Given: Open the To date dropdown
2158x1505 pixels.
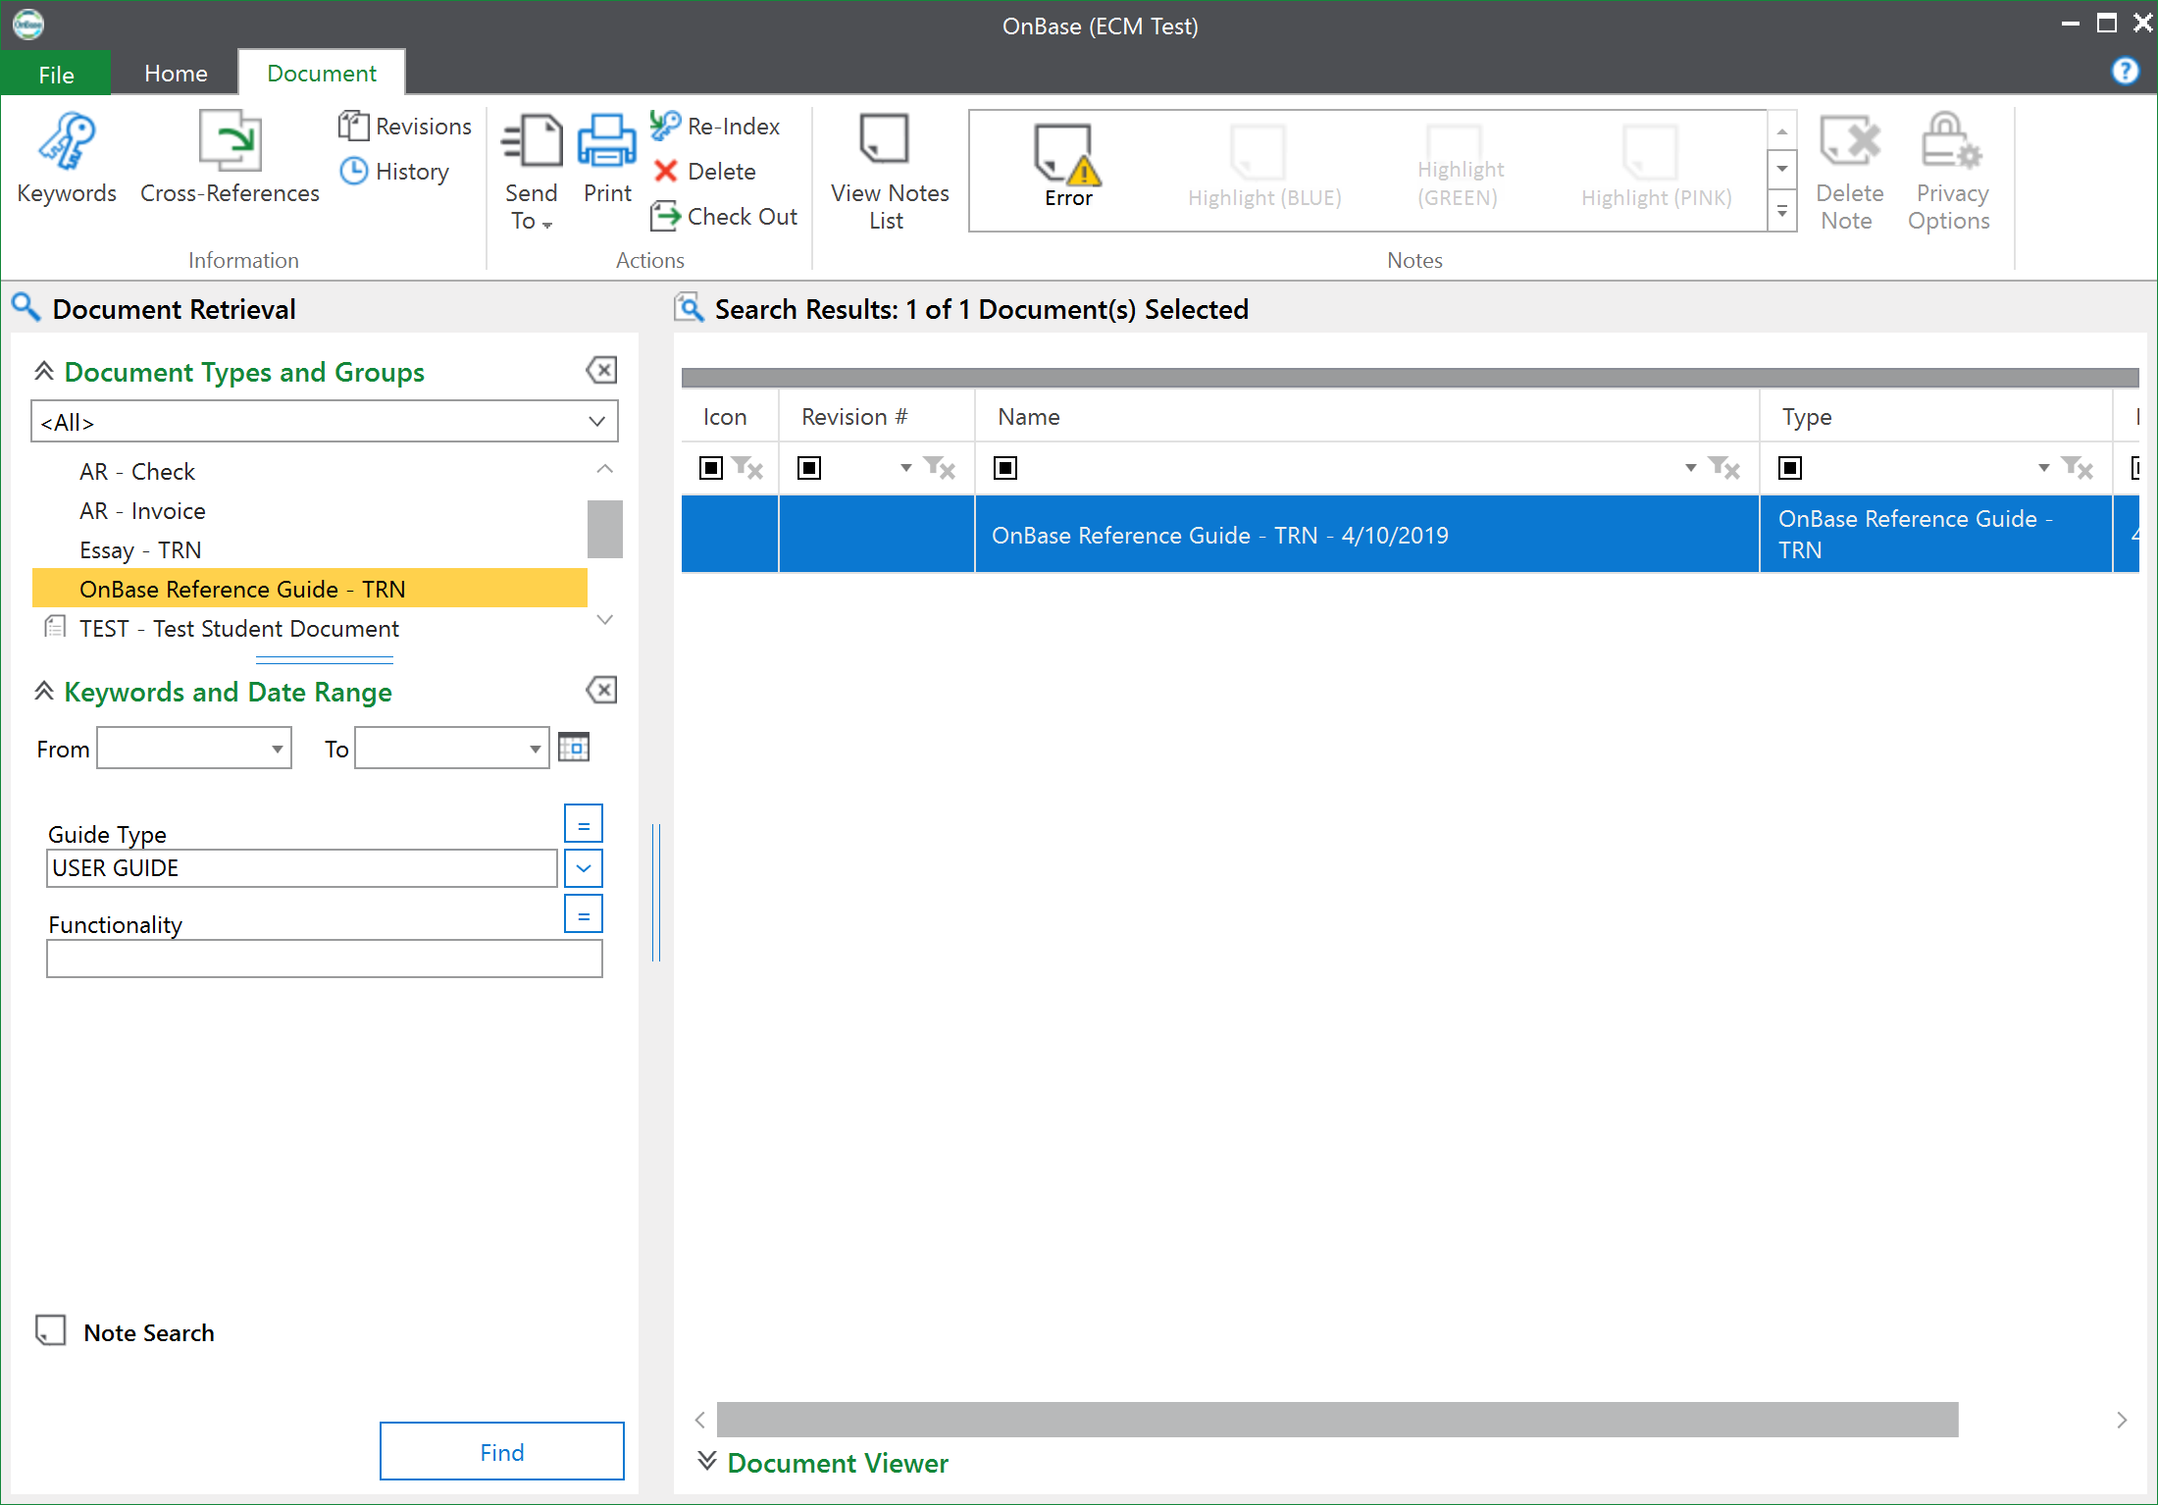Looking at the screenshot, I should (536, 750).
